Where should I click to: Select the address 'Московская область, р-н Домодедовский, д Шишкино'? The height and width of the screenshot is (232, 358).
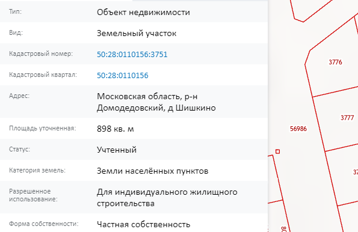[x=156, y=102]
